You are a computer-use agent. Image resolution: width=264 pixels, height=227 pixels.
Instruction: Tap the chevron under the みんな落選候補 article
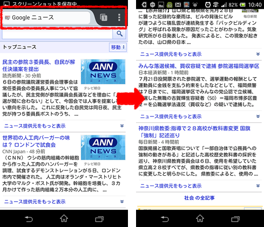(258, 116)
